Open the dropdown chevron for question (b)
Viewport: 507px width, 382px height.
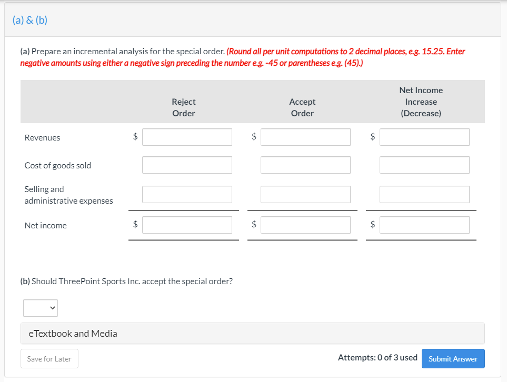point(52,308)
